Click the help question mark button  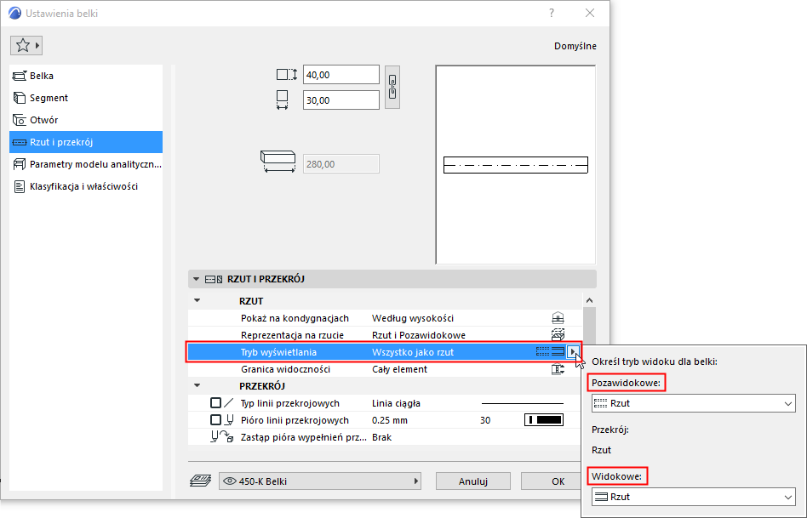pyautogui.click(x=552, y=13)
